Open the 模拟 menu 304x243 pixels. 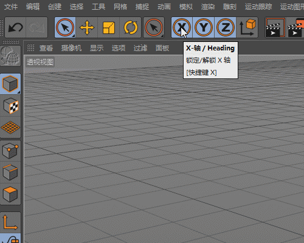pyautogui.click(x=186, y=7)
